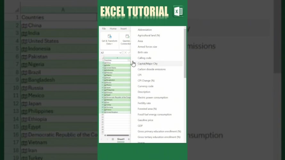The image size is (285, 160).
Task: Select Gasoline price field
Action: 145,120
